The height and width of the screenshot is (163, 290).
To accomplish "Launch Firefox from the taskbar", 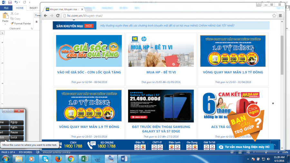I will (x=58, y=158).
